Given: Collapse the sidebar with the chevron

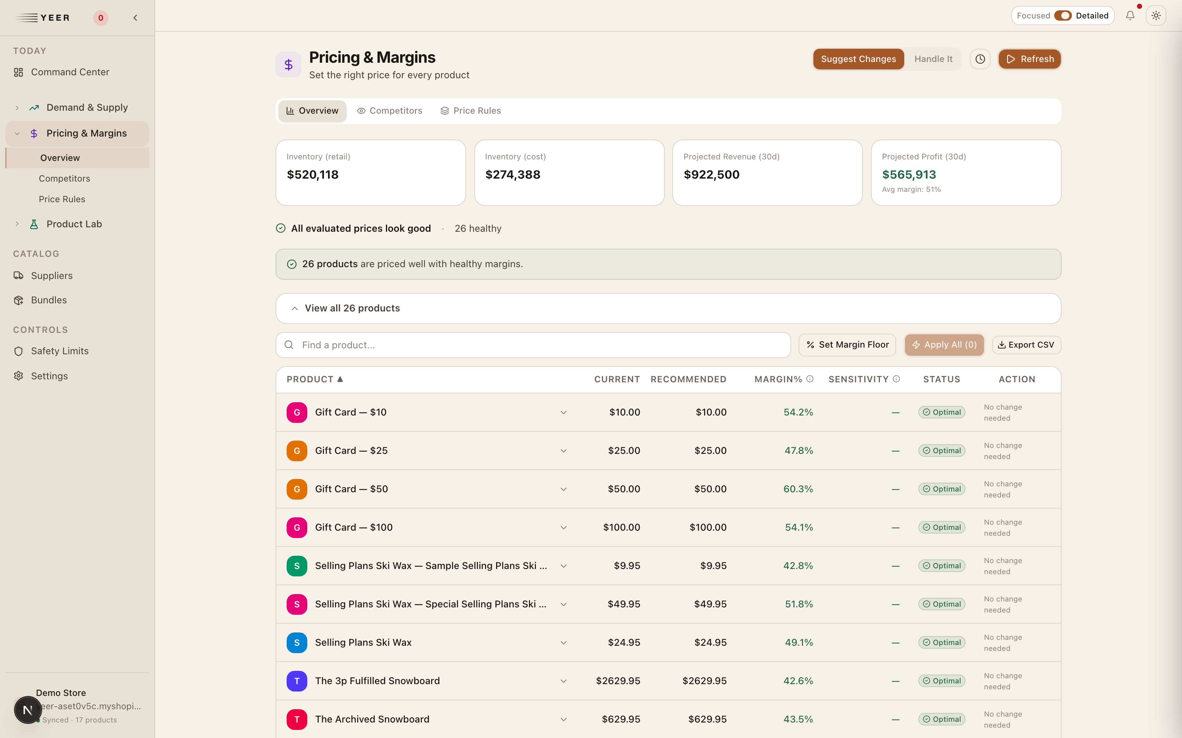Looking at the screenshot, I should coord(135,18).
